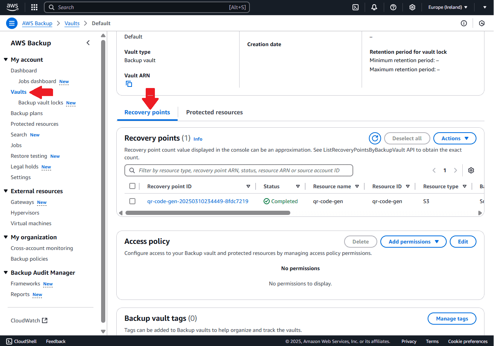494x346 pixels.
Task: Open the notifications bell
Action: pos(374,7)
